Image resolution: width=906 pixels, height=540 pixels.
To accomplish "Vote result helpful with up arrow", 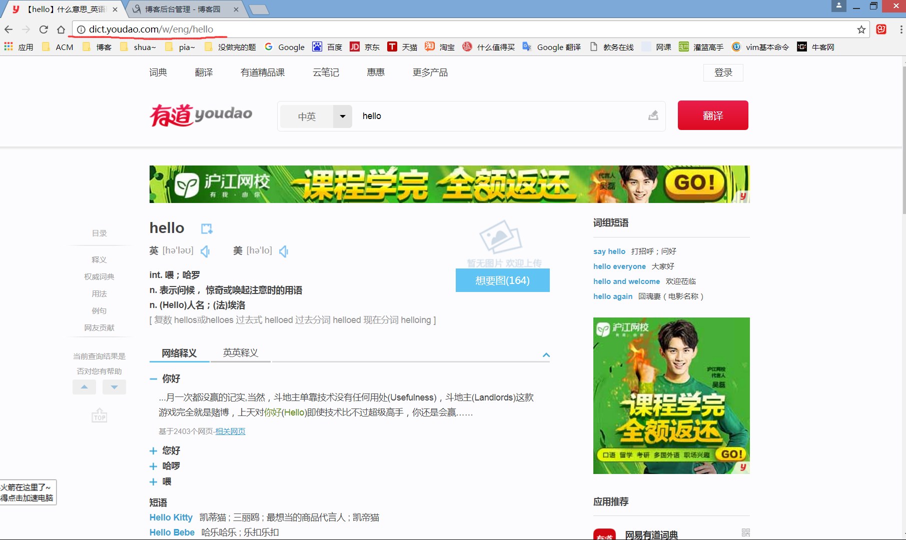I will pyautogui.click(x=84, y=387).
